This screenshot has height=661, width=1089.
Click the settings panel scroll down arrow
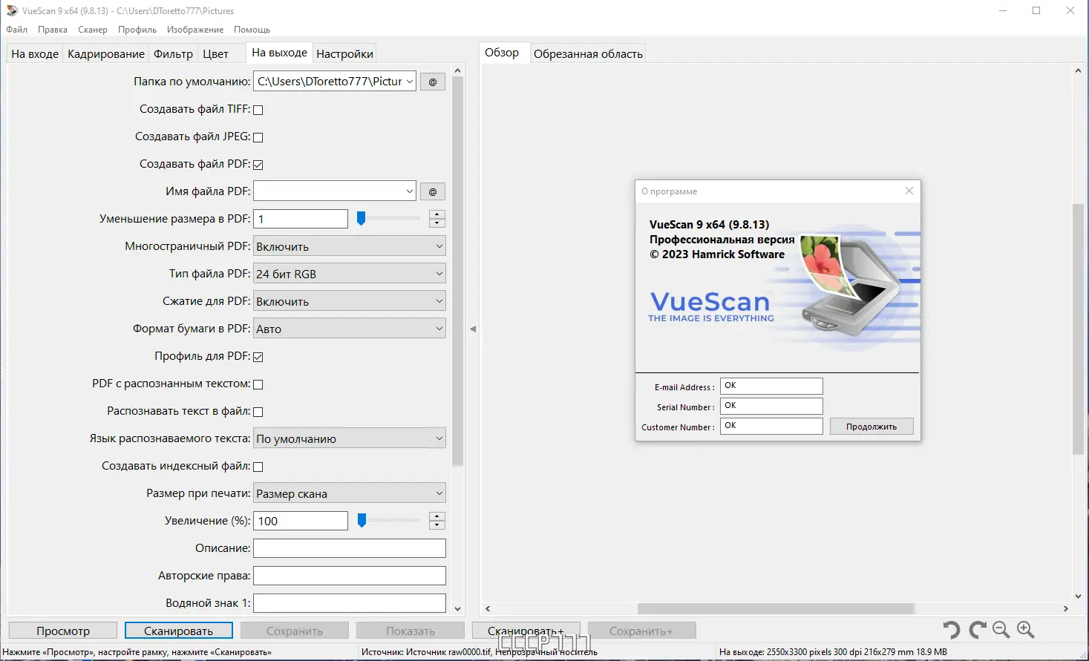[457, 609]
